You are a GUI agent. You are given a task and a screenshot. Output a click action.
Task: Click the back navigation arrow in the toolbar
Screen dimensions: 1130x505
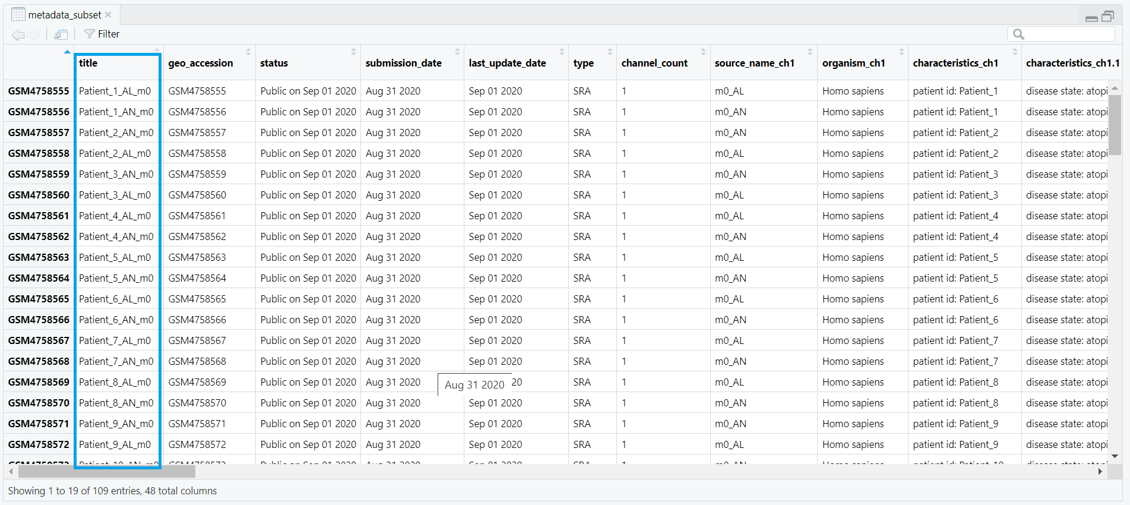pyautogui.click(x=18, y=34)
